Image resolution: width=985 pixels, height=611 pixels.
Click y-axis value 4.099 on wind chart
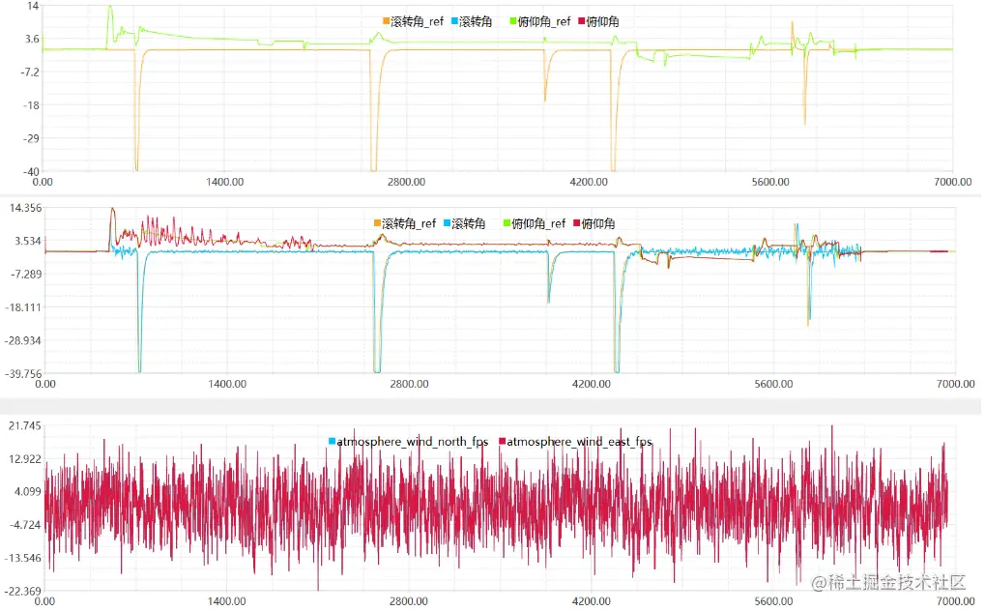pyautogui.click(x=28, y=491)
